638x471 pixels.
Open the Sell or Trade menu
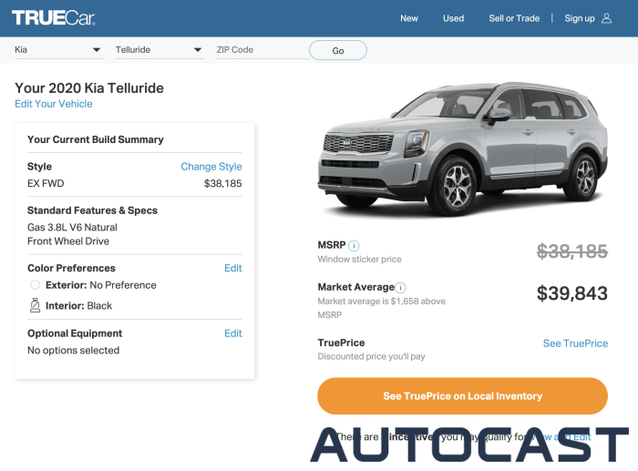pyautogui.click(x=514, y=18)
